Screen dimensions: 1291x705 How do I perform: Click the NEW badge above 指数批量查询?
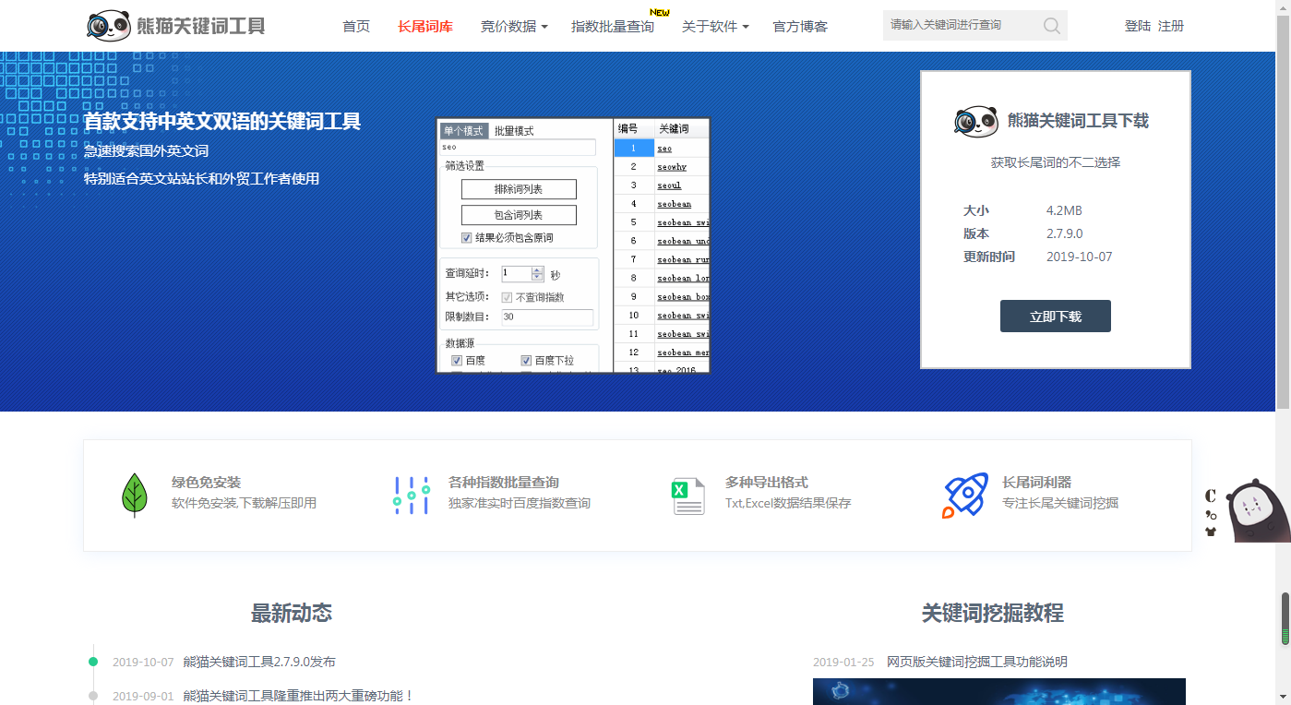click(660, 13)
